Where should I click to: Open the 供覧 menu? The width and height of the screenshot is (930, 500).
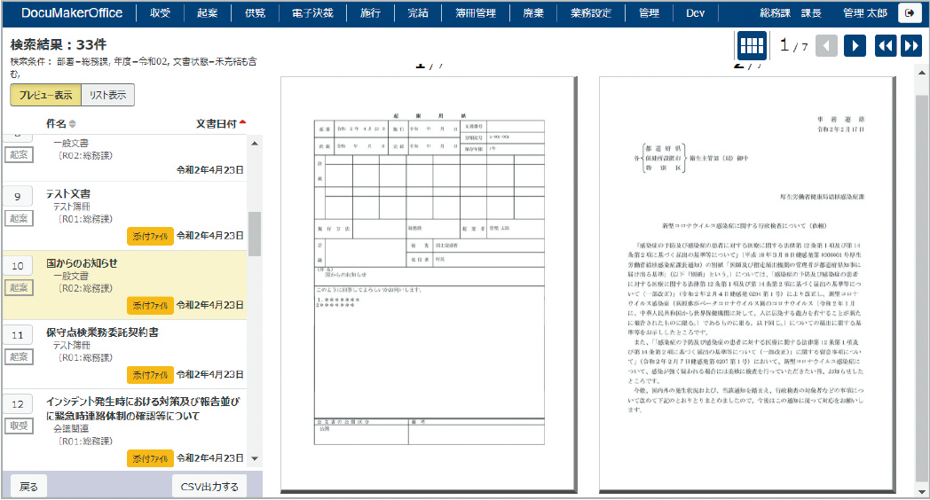click(x=255, y=13)
